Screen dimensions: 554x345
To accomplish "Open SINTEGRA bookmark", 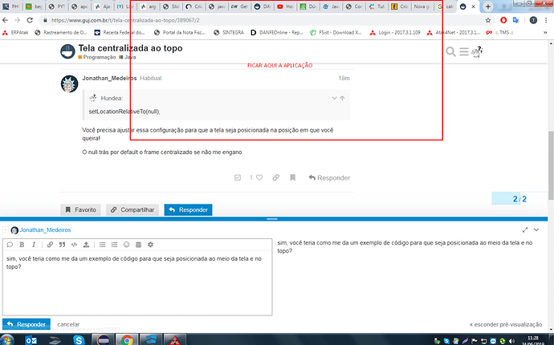I will click(x=229, y=32).
